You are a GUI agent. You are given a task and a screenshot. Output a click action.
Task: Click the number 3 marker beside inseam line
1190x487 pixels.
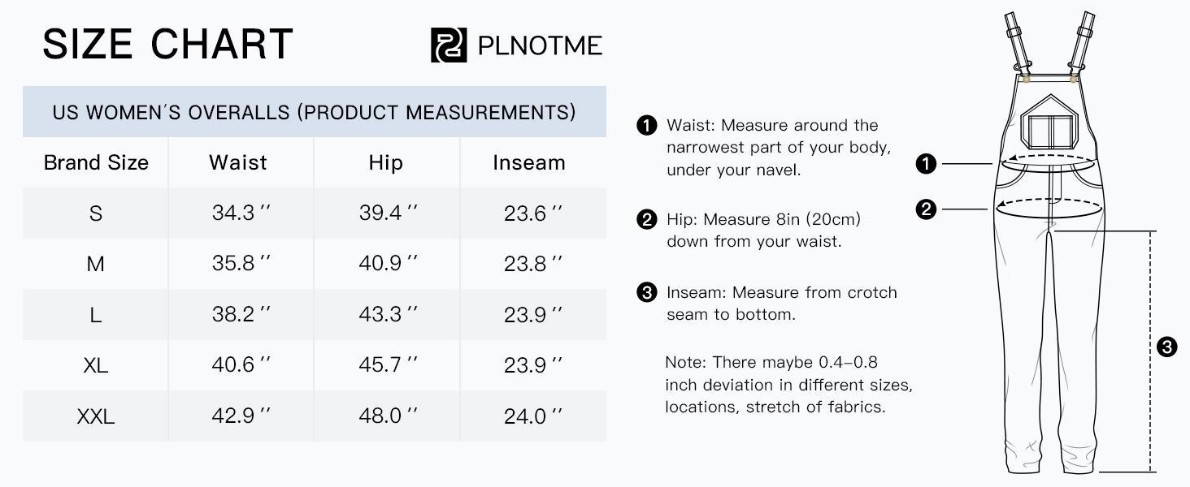[x=1166, y=347]
